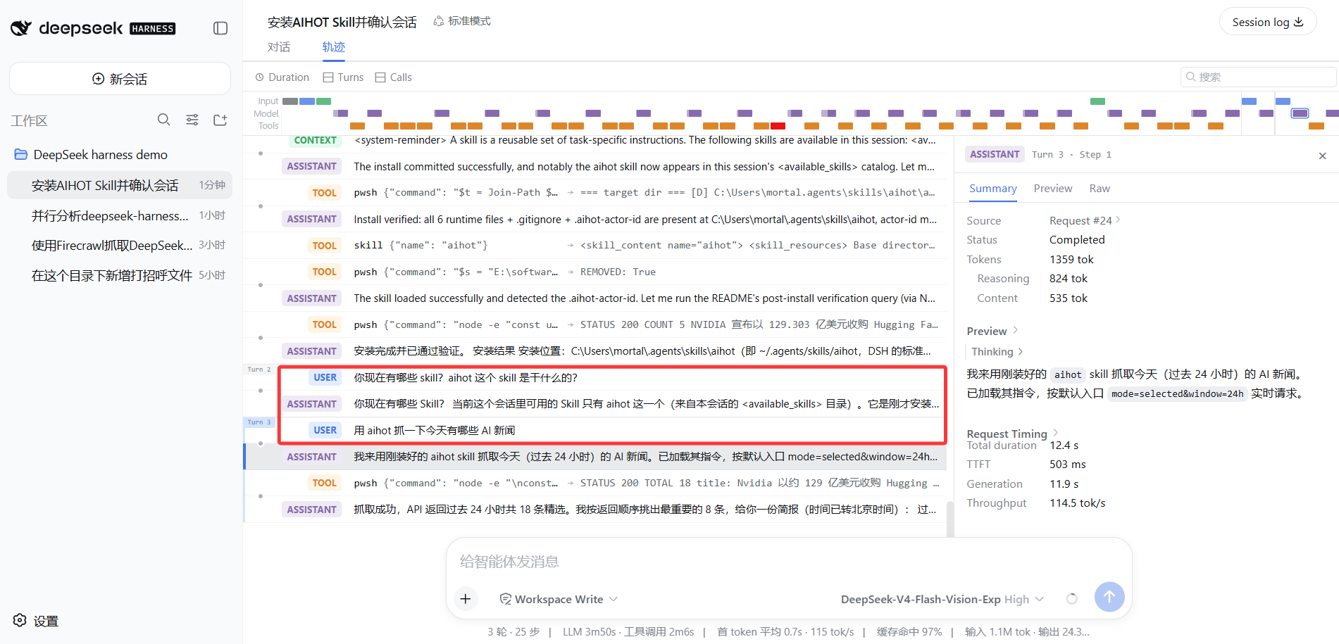Image resolution: width=1339 pixels, height=644 pixels.
Task: Select session 在这个目录下新增打招呼文件
Action: 120,275
